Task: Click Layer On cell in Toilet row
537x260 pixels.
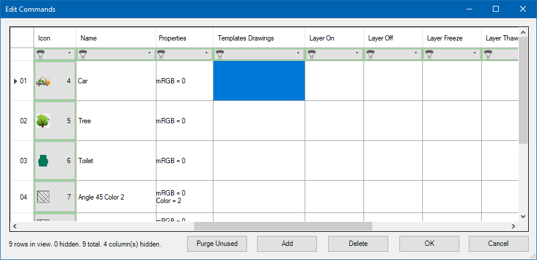Action: click(x=334, y=161)
